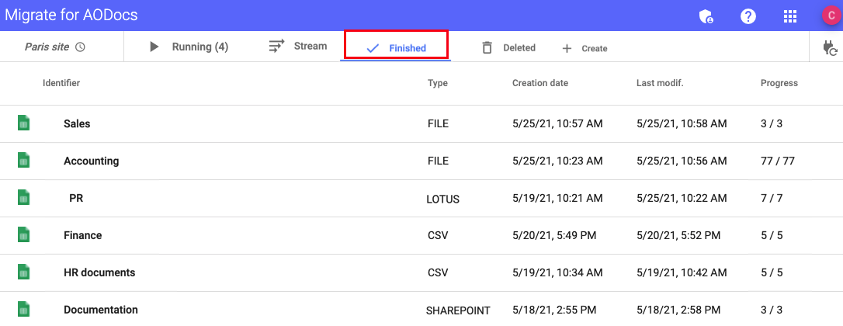Viewport: 843px width, 326px height.
Task: Open the PR migration
Action: pos(76,198)
